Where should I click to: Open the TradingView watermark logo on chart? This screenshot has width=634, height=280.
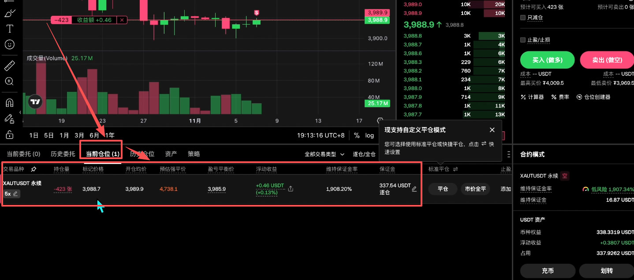(x=35, y=102)
